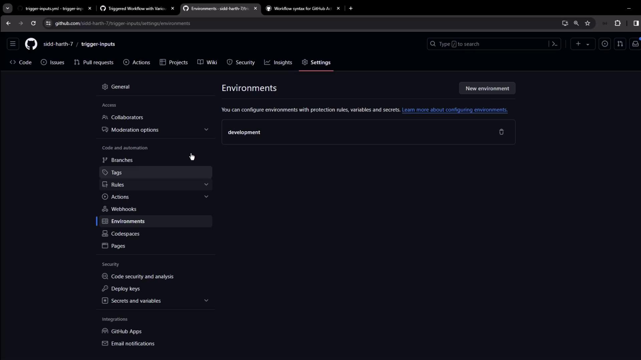Open Webhooks settings in sidebar
The image size is (641, 360).
[x=124, y=209]
